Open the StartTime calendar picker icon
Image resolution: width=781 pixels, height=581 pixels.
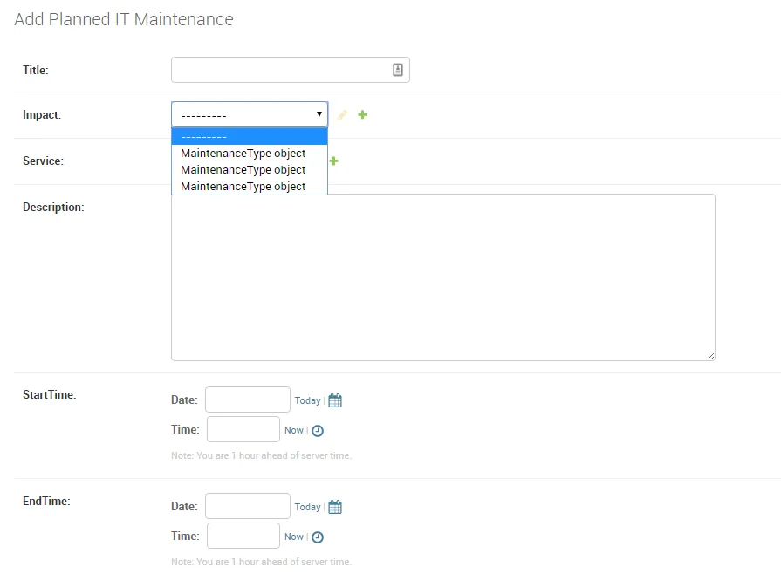click(335, 400)
